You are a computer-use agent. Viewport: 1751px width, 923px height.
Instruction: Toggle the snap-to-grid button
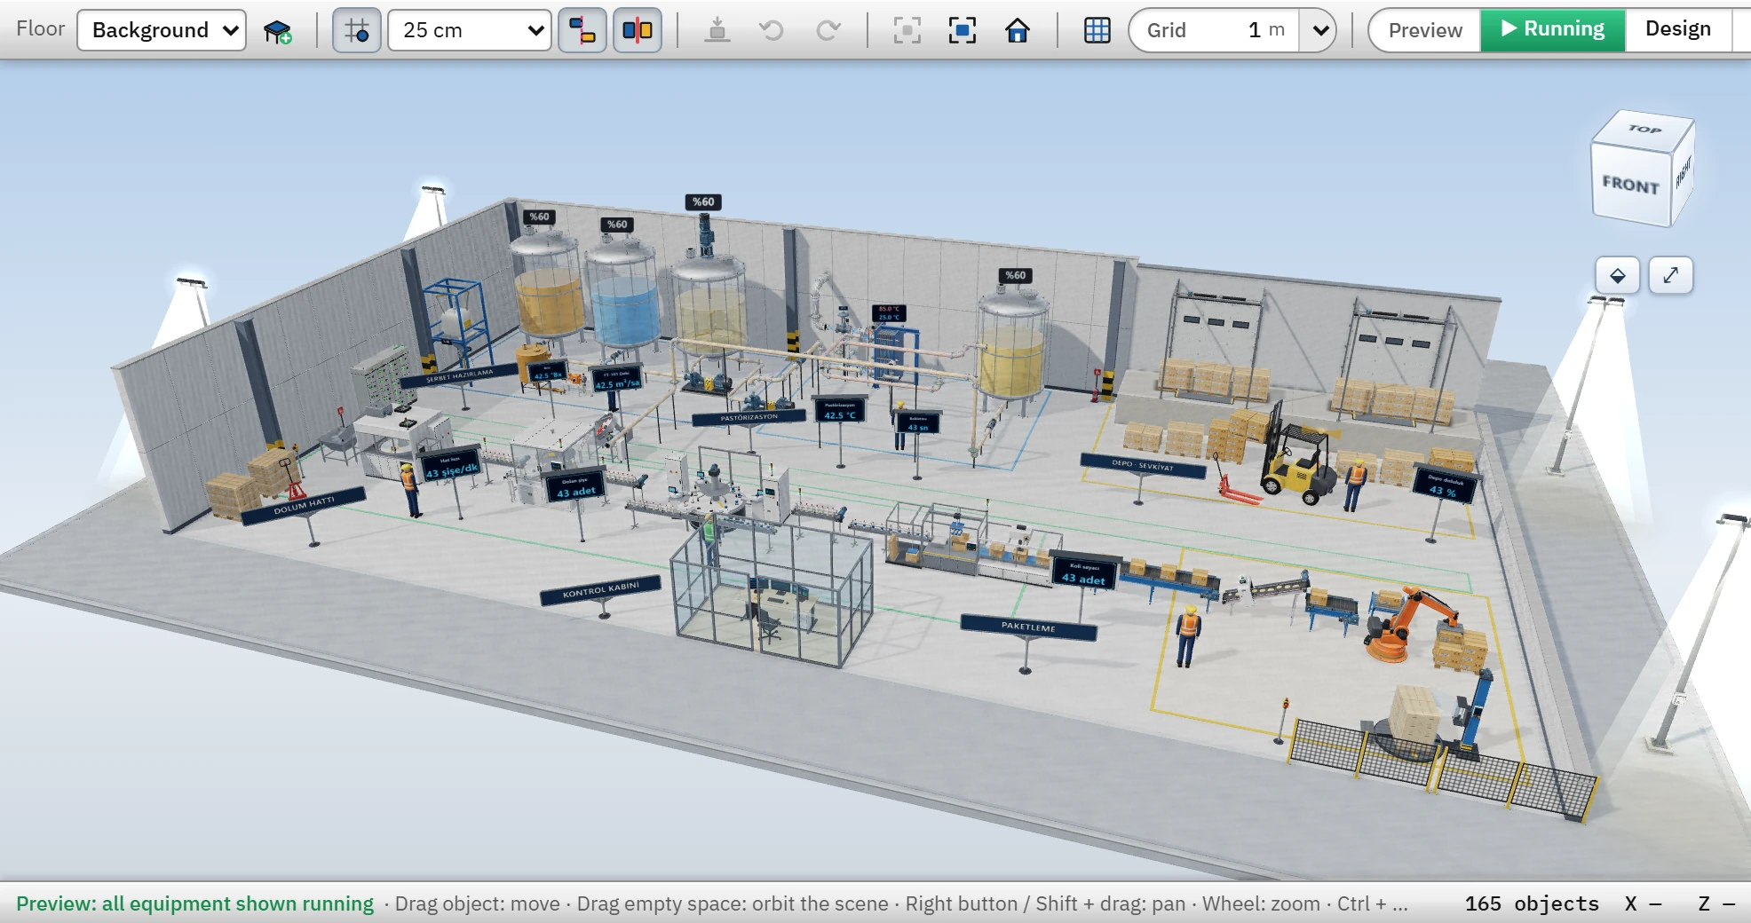click(x=357, y=30)
